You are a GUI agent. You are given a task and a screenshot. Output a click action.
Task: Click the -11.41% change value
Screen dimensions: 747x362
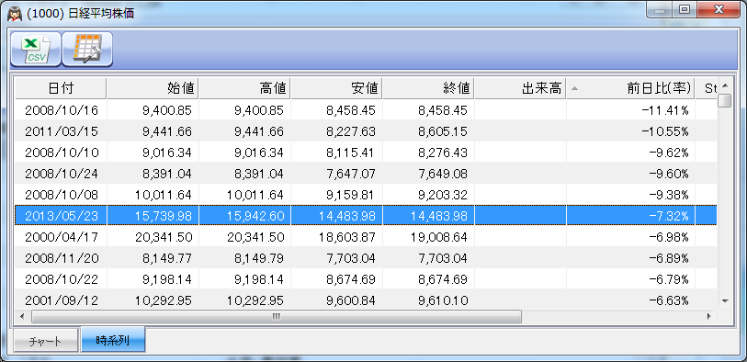click(x=664, y=110)
